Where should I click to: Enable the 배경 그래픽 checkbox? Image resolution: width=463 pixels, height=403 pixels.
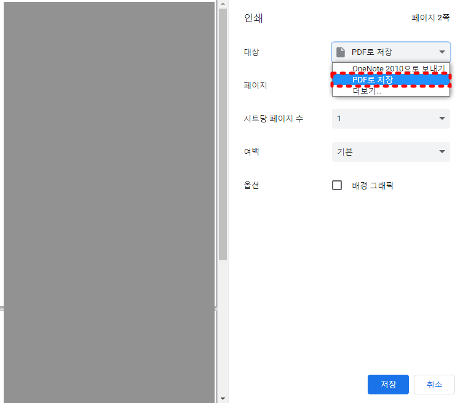coord(337,185)
